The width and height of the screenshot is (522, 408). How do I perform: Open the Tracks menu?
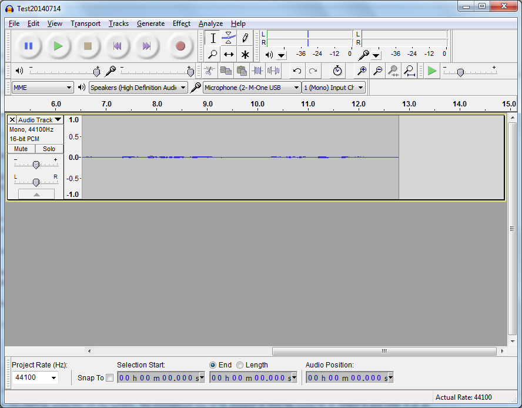(x=119, y=24)
